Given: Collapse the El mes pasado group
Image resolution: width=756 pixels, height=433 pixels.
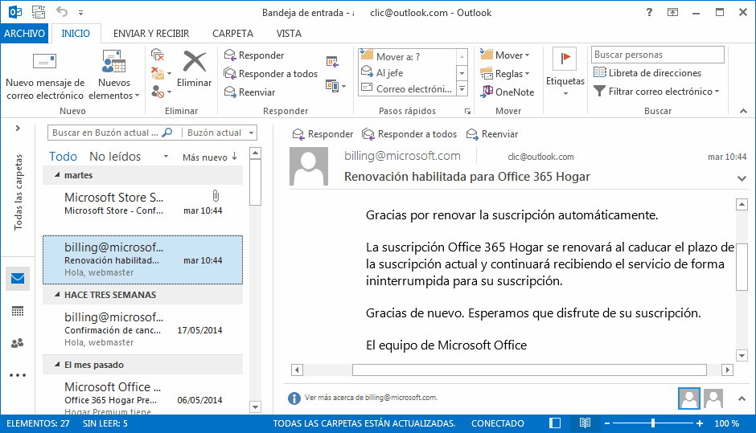Looking at the screenshot, I should 57,365.
